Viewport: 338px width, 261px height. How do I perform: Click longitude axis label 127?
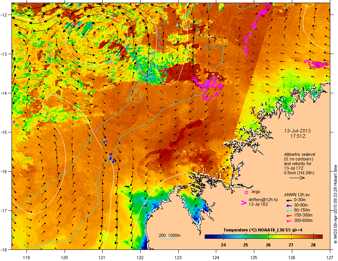[330, 257]
